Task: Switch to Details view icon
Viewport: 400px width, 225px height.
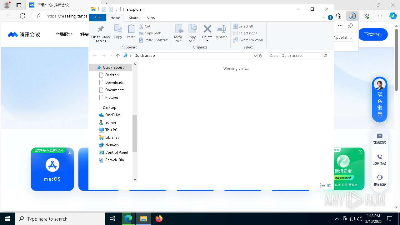Action: coord(322,186)
